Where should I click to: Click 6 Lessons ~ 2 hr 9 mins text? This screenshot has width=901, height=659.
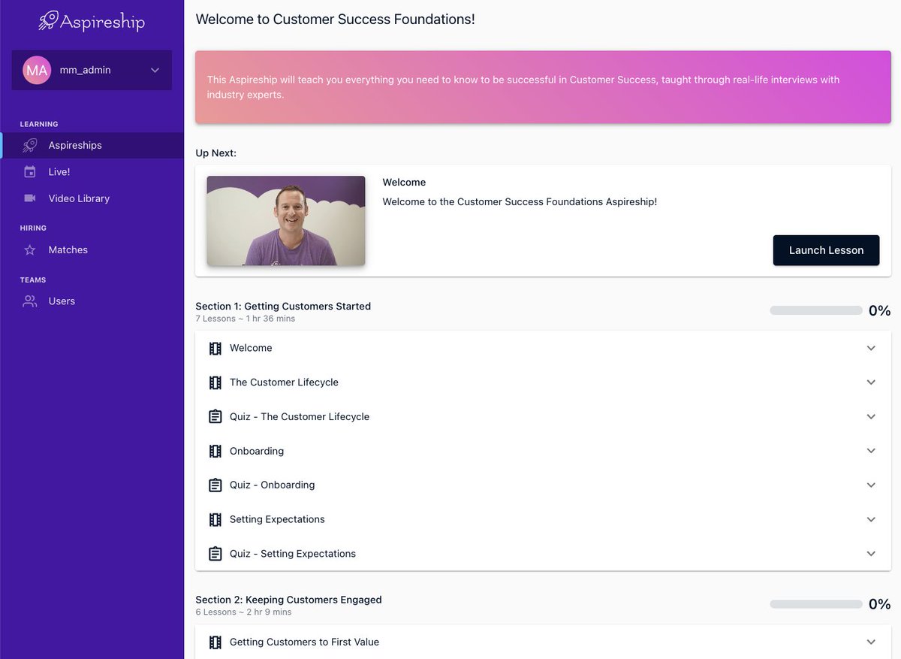[x=243, y=612]
